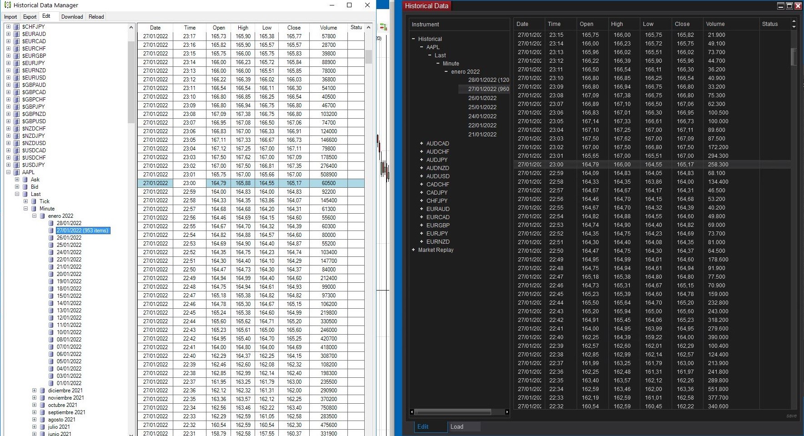Click the database icon beside $EURGBP

[x=16, y=56]
